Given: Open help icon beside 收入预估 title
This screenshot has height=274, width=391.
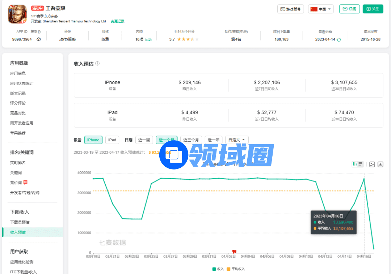Looking at the screenshot, I should click(x=97, y=64).
